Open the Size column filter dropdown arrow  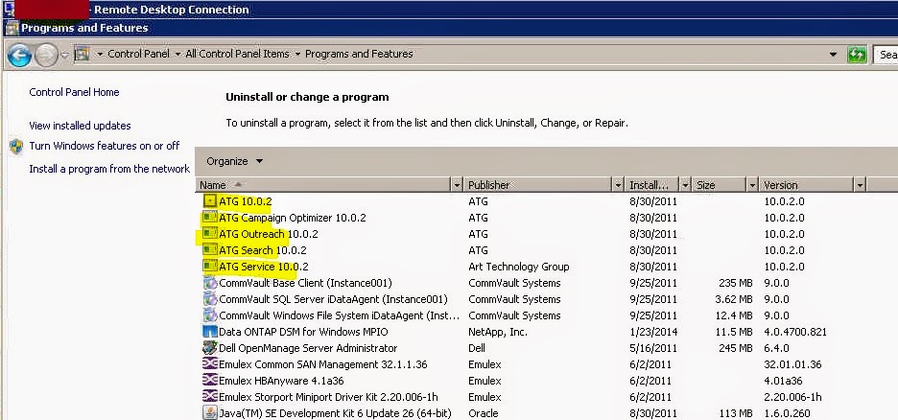coord(753,185)
